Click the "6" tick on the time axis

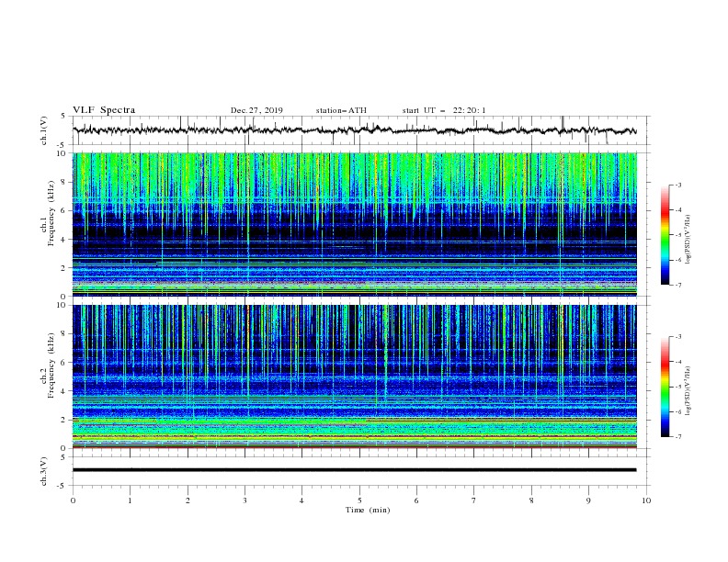(417, 500)
